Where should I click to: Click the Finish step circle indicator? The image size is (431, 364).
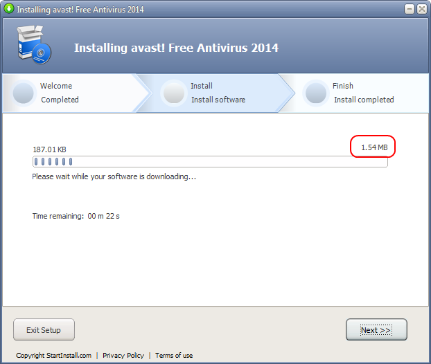pyautogui.click(x=316, y=93)
